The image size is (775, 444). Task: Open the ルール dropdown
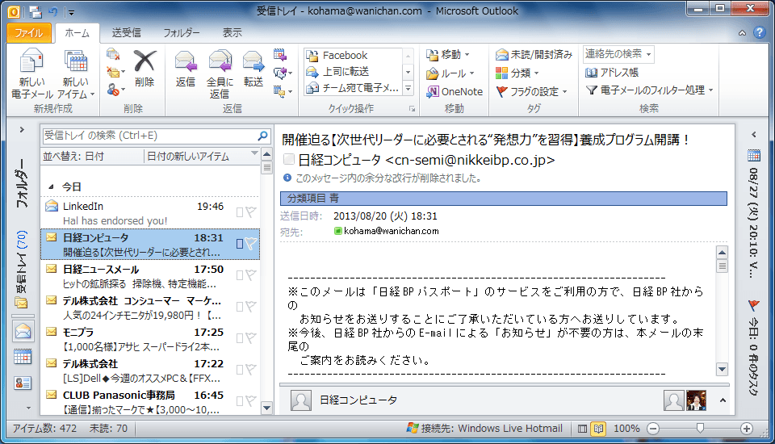tap(450, 73)
